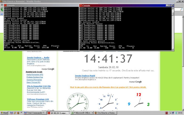This screenshot has height=115, width=184.
Task: Click the right Console window title icon
Action: point(81,5)
